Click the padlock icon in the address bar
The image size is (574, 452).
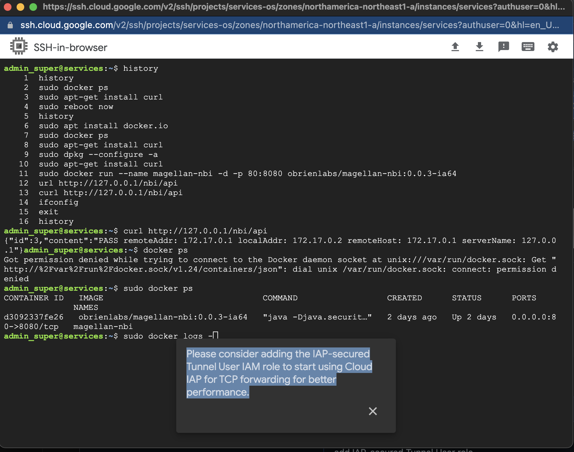[x=10, y=25]
